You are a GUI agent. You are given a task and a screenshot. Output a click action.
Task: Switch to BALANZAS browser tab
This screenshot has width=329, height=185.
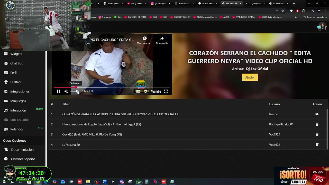[184, 4]
